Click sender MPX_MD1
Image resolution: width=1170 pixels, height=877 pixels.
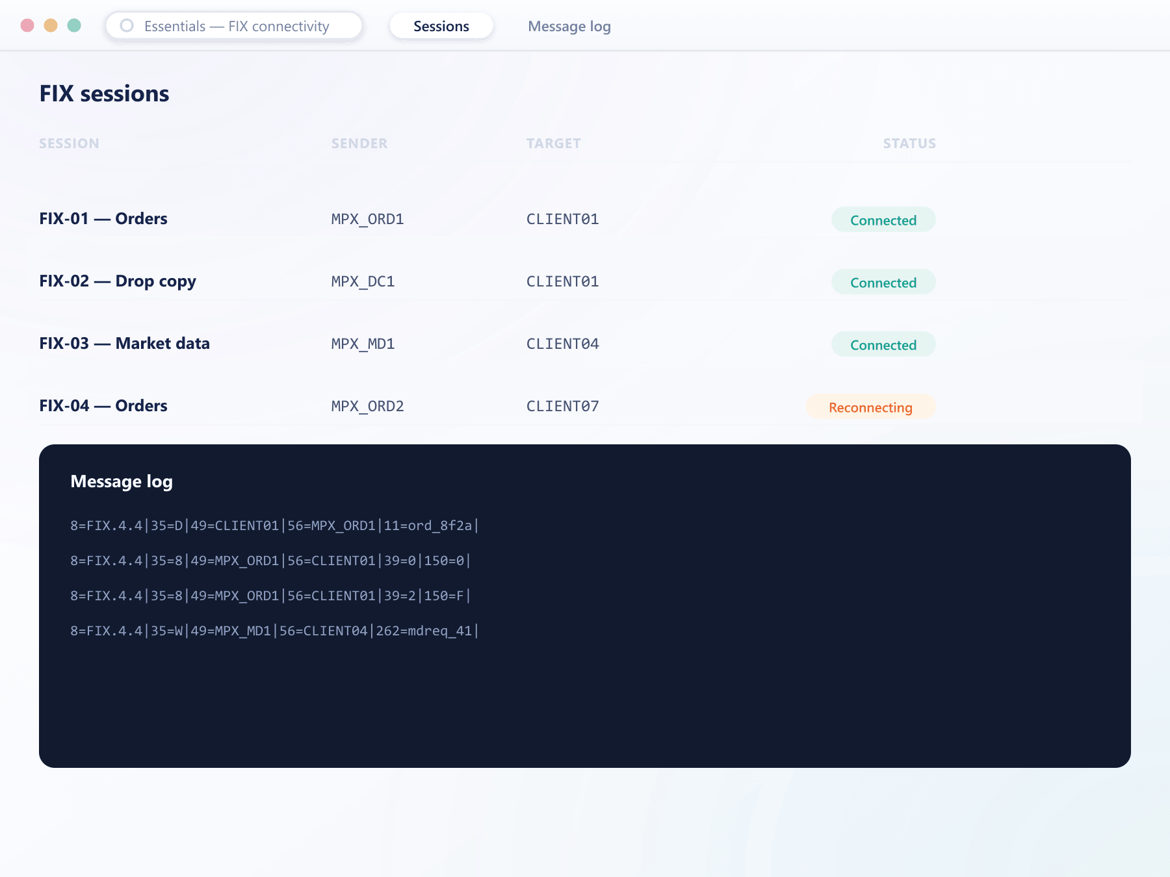coord(363,344)
